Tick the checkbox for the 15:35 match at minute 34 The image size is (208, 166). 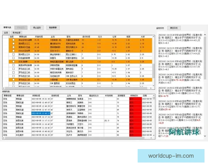click(x=14, y=44)
